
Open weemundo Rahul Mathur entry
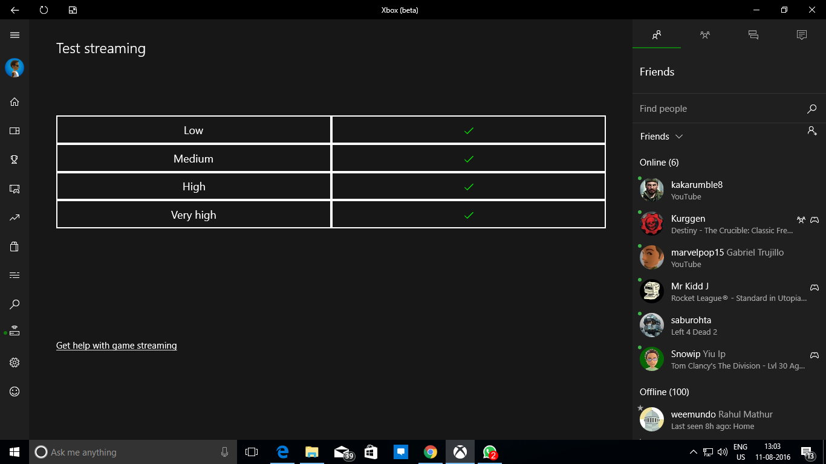pyautogui.click(x=729, y=419)
